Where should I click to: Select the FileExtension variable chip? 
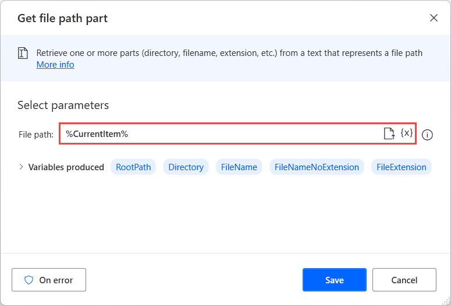click(402, 167)
